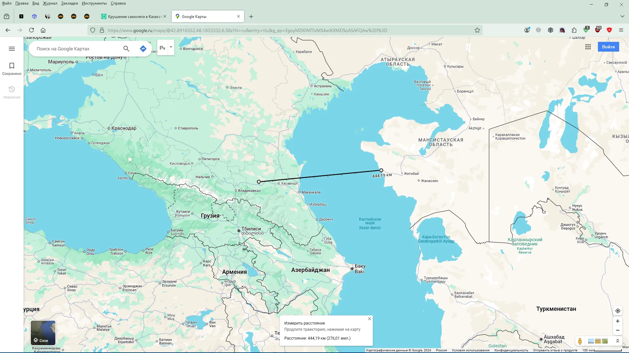Click the Войти sign-in button
629x353 pixels.
point(608,47)
